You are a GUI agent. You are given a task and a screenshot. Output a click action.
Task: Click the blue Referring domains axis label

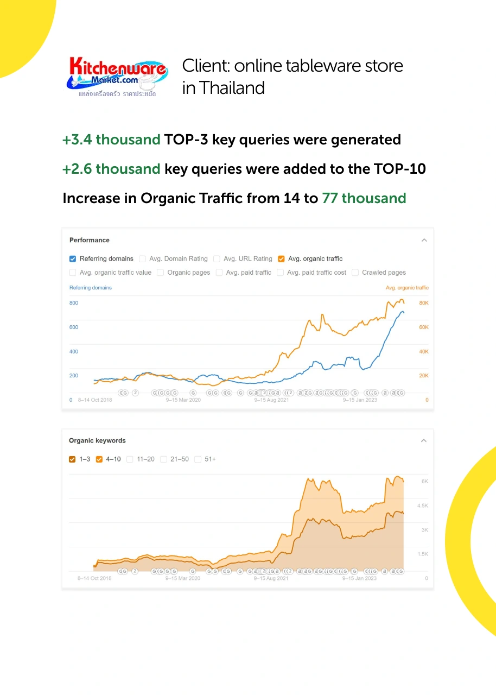91,288
